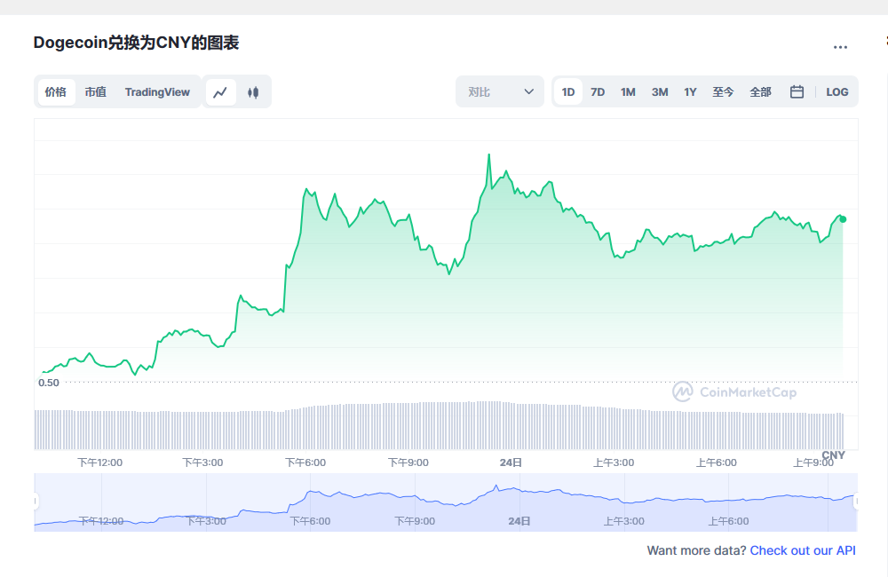The height and width of the screenshot is (577, 888).
Task: Click the CoinMarketCap watermark logo
Action: (733, 392)
